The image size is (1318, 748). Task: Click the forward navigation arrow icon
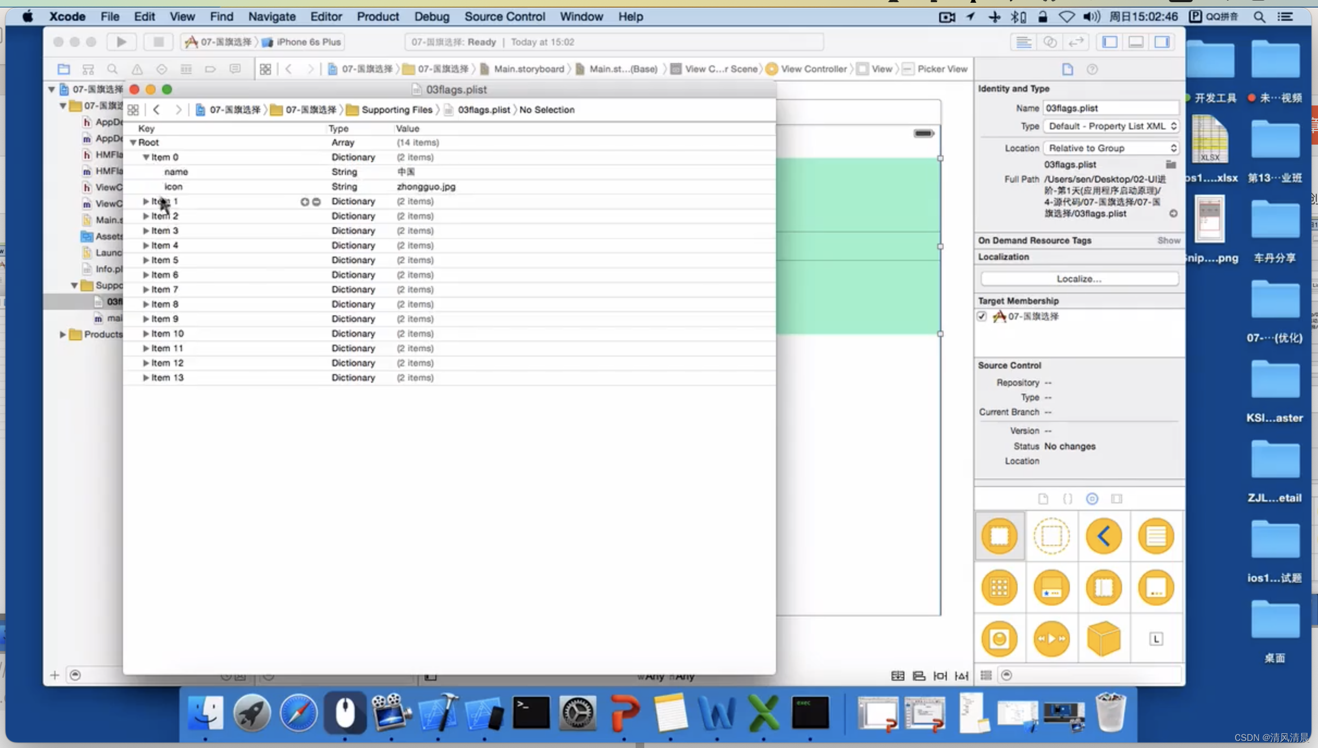(x=178, y=109)
